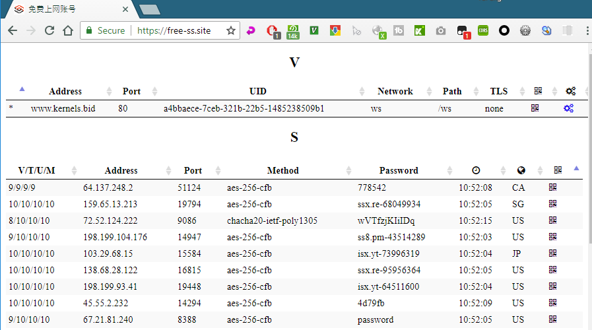
Task: Sort V table by Path column
Action: (x=452, y=91)
